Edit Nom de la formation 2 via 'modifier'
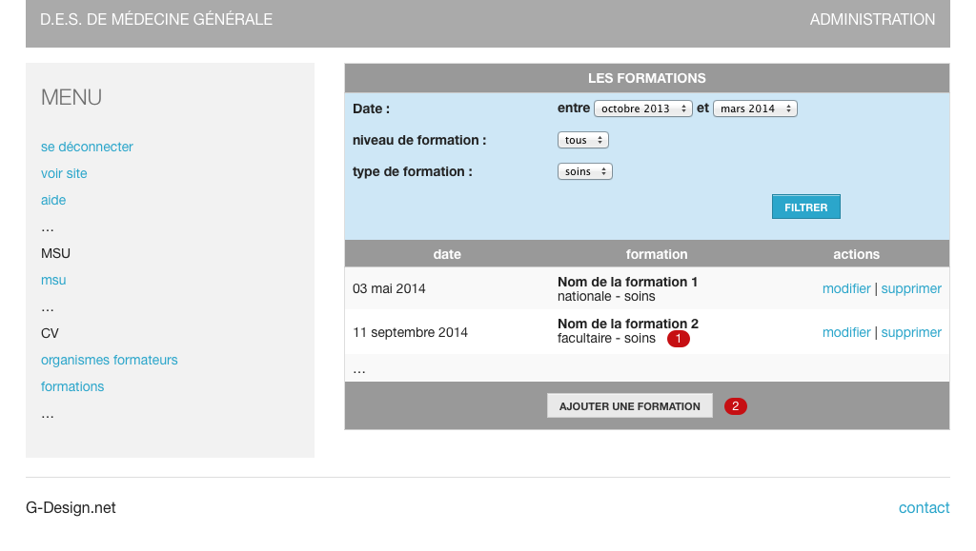The height and width of the screenshot is (551, 976). [x=846, y=332]
